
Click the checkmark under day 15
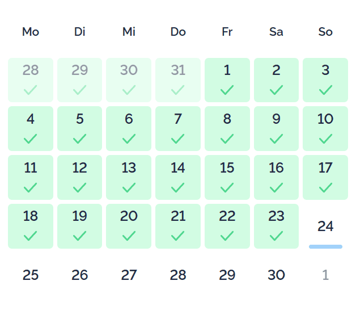pos(227,187)
